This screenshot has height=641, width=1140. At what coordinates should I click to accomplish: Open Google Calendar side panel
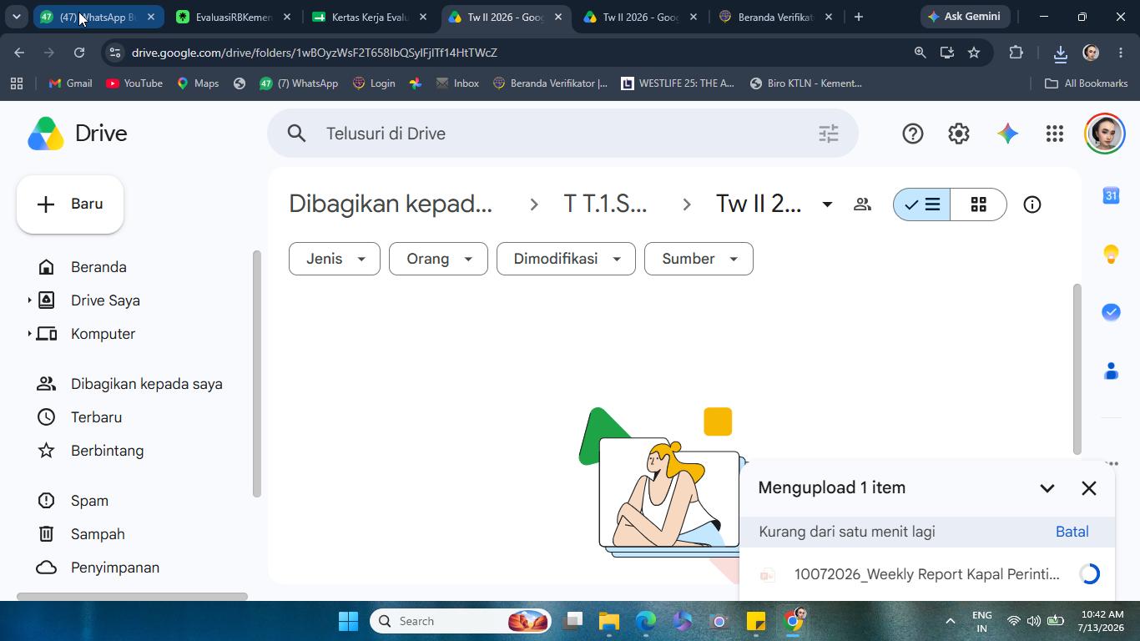(1111, 195)
